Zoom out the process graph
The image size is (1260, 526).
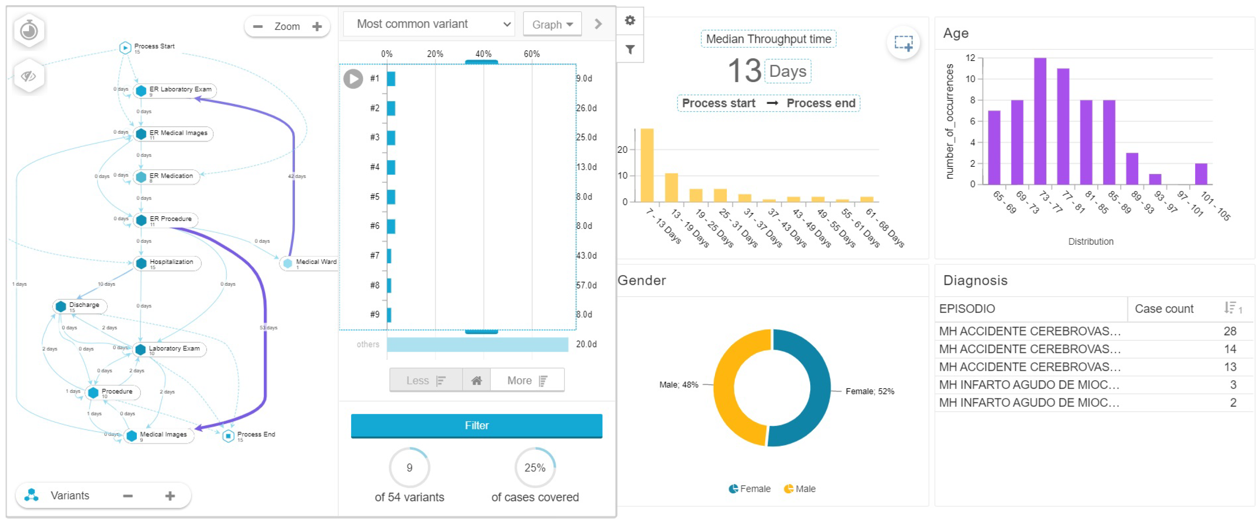coord(258,26)
